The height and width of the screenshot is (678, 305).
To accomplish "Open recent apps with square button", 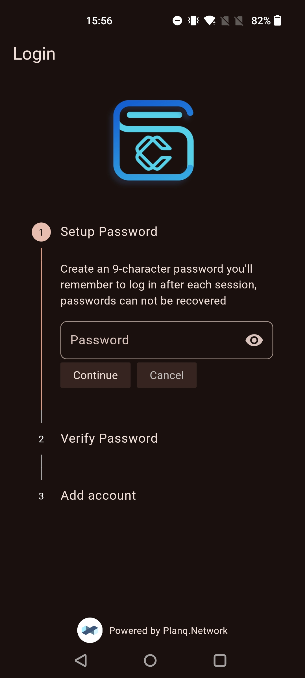I will pos(220,660).
